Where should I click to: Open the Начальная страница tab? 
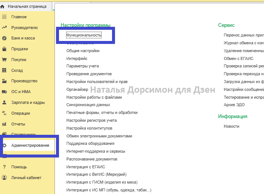click(x=27, y=7)
